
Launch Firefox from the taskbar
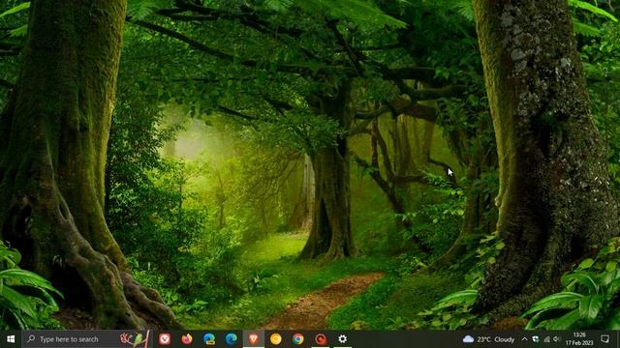click(x=187, y=339)
